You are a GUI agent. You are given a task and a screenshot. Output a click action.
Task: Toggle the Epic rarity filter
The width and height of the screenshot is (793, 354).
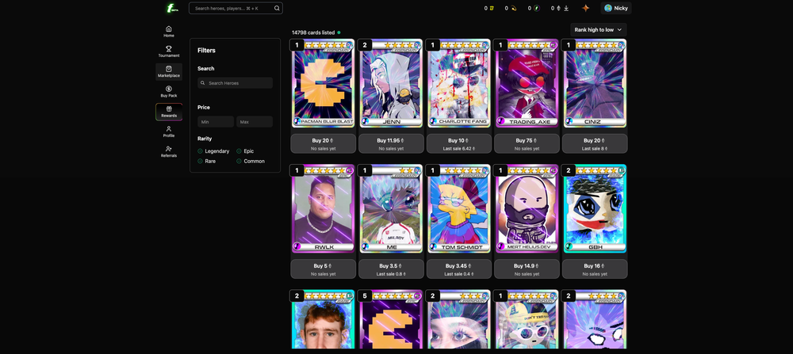tap(245, 151)
